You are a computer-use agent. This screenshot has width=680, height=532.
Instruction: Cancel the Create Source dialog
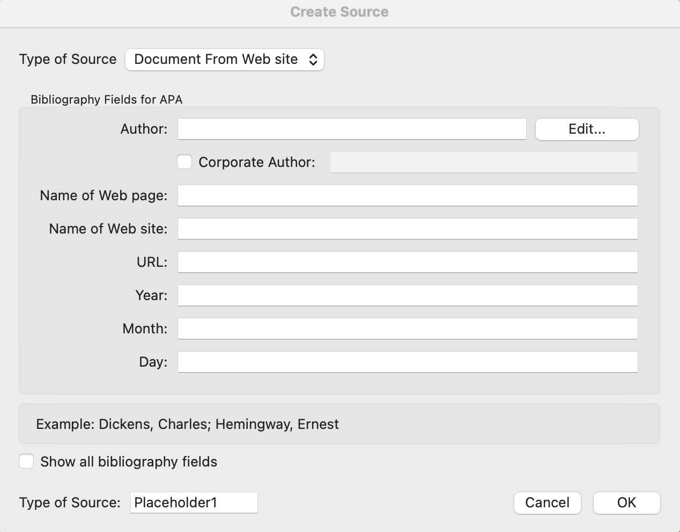547,502
